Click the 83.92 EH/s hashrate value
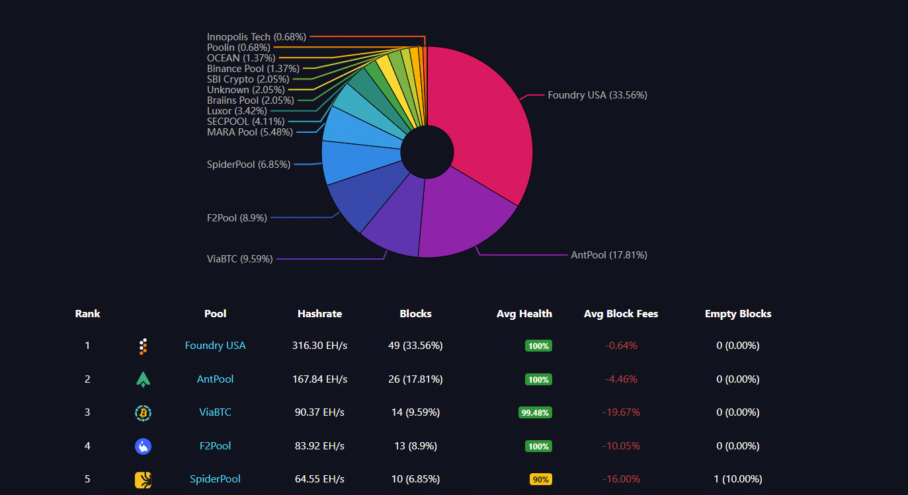The image size is (908, 495). click(x=319, y=446)
